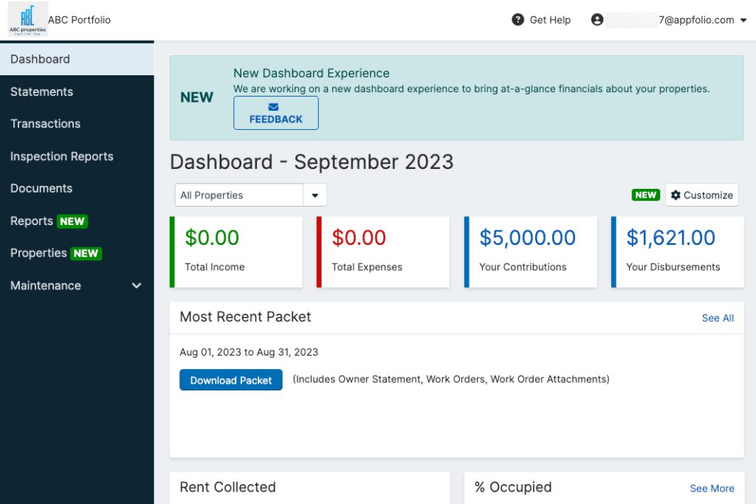Click the user account avatar icon
Viewport: 756px width, 504px height.
pyautogui.click(x=597, y=20)
